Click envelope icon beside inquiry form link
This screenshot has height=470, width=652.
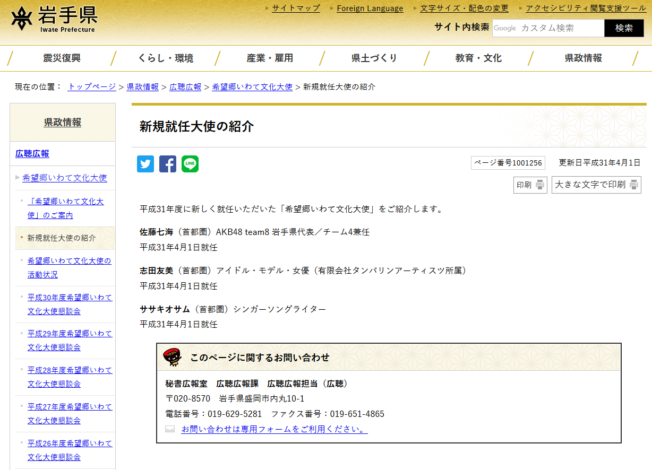[170, 429]
